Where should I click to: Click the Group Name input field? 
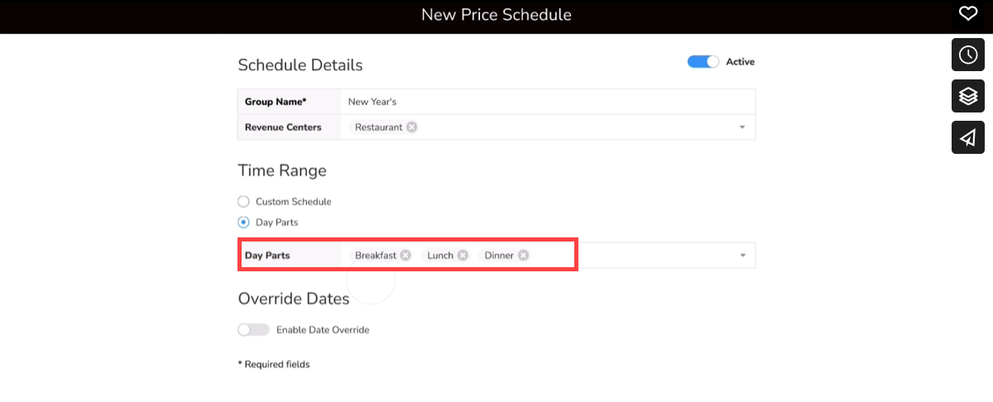(x=546, y=102)
